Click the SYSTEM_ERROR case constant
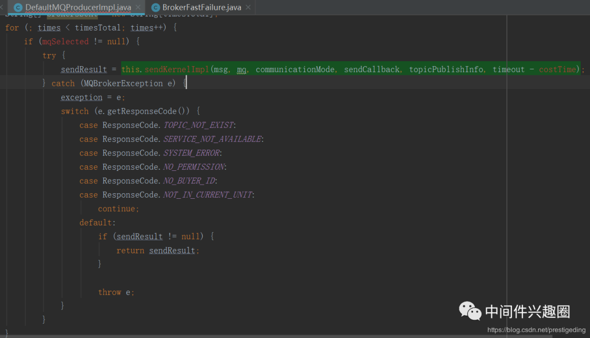This screenshot has width=590, height=338. point(192,153)
